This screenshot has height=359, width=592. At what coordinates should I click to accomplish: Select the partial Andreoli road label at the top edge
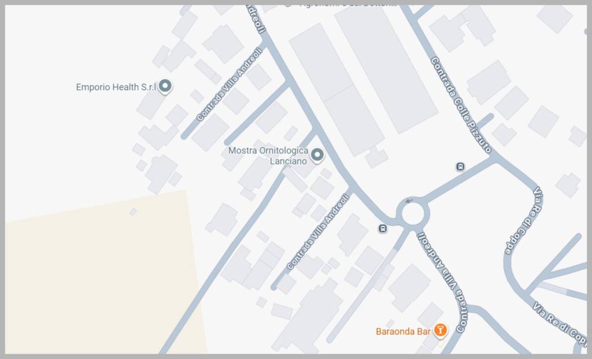click(x=257, y=20)
